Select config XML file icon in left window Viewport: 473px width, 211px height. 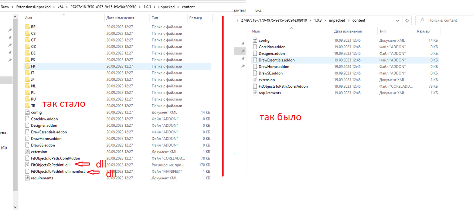point(27,112)
